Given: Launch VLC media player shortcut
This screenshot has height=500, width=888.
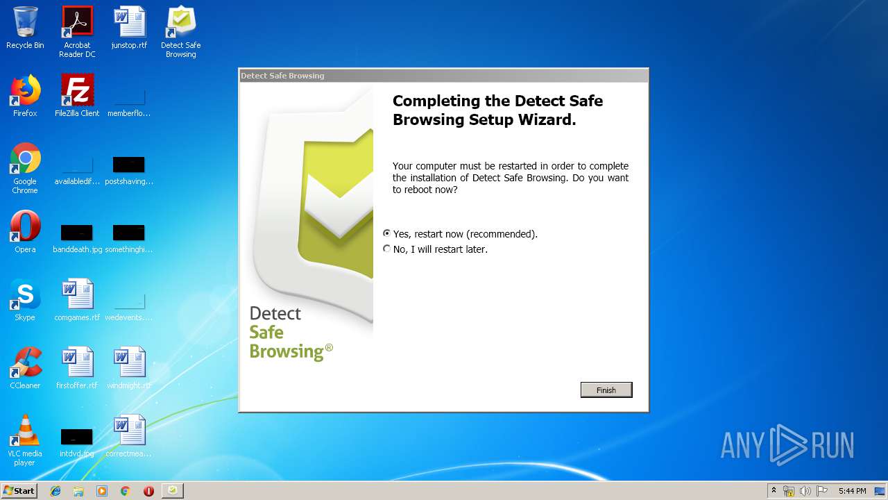Looking at the screenshot, I should click(25, 440).
